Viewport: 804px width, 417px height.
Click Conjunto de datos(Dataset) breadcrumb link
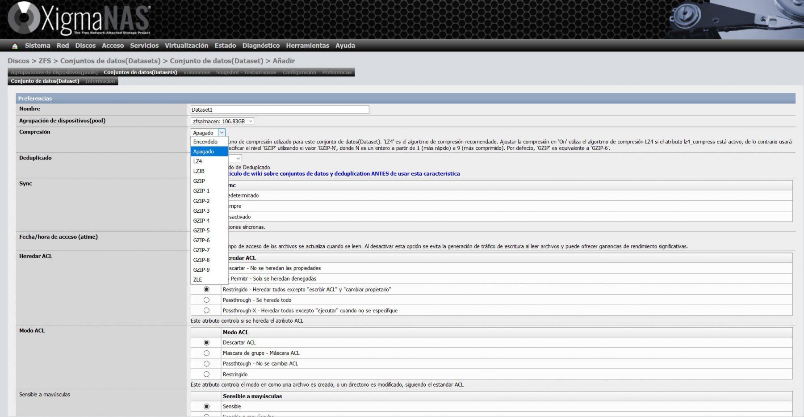coord(217,61)
